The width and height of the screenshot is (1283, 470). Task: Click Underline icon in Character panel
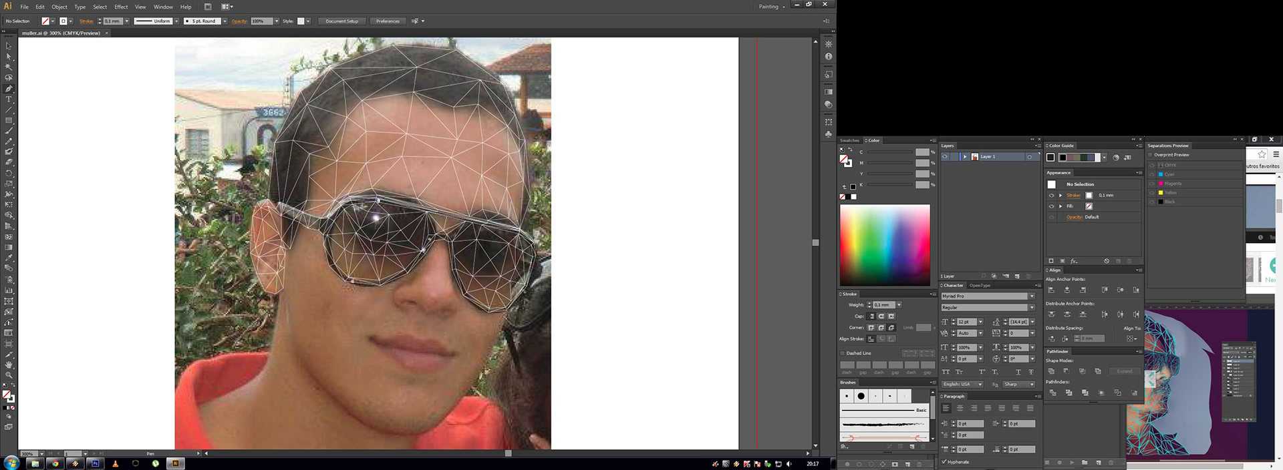(x=1018, y=372)
